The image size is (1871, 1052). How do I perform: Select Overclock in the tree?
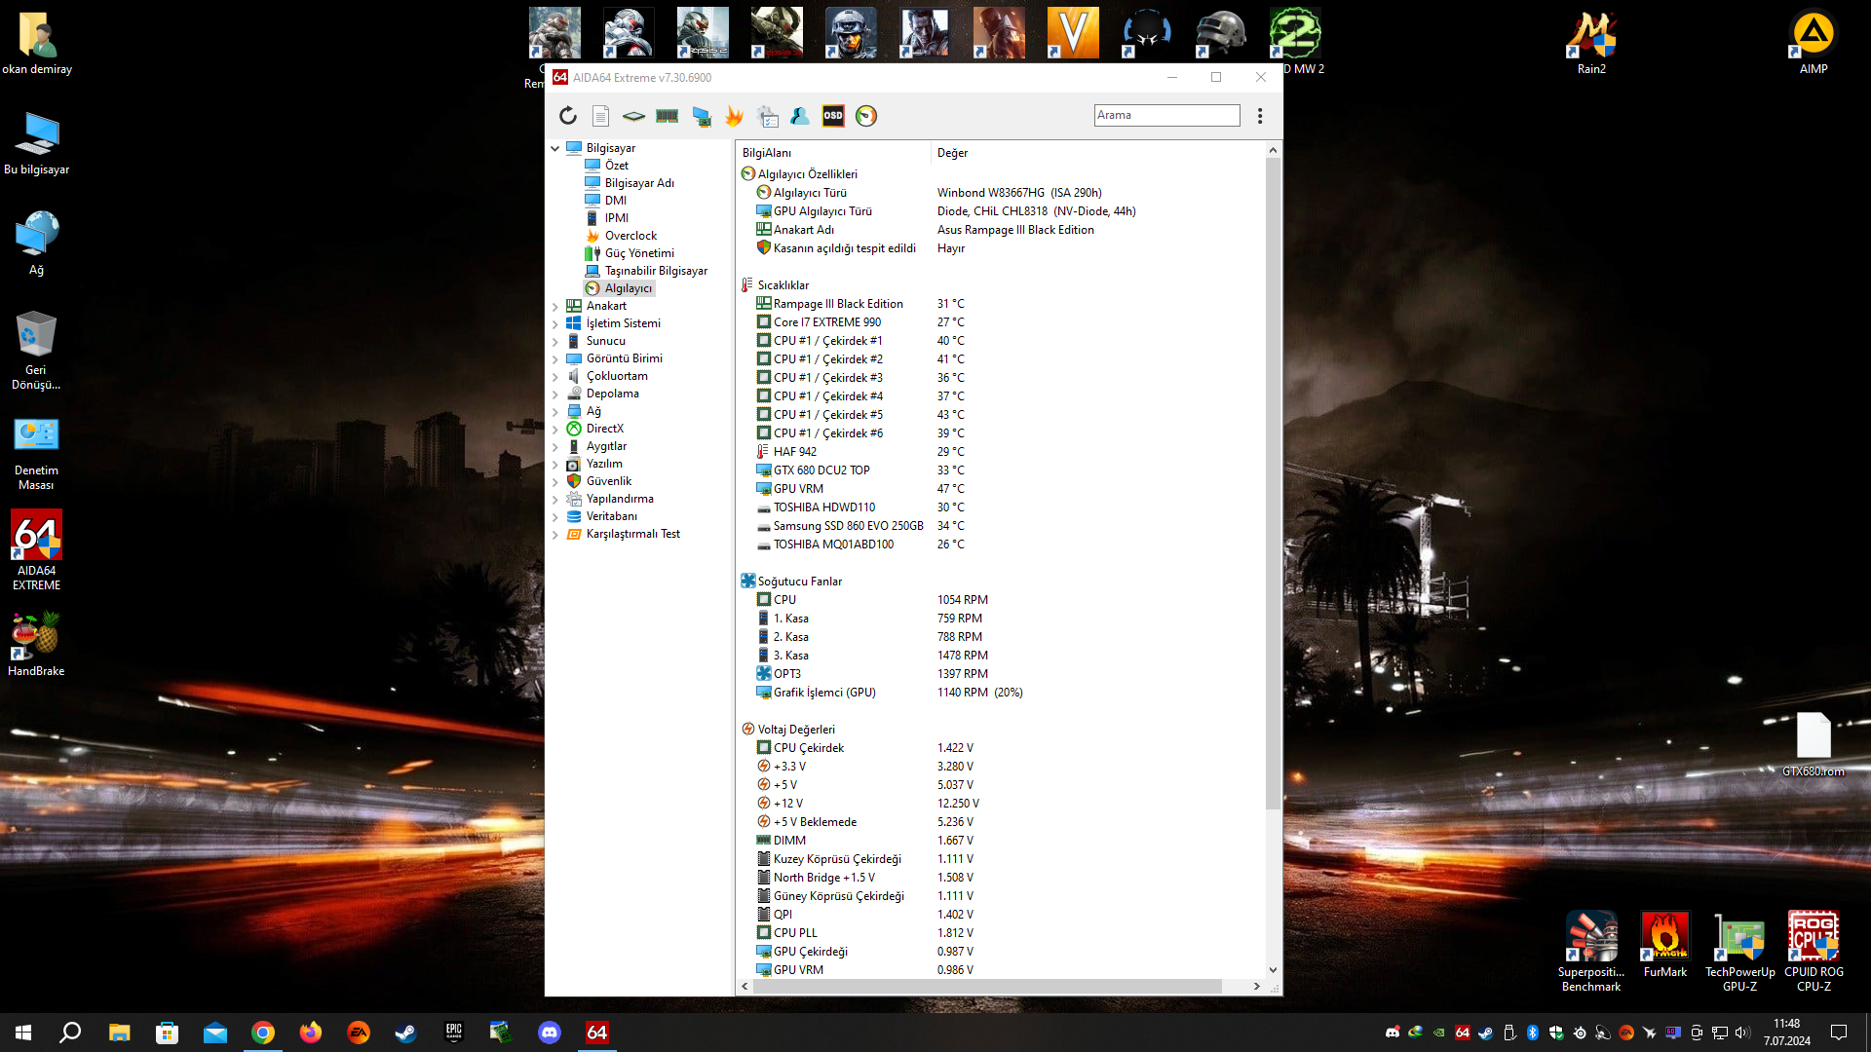pyautogui.click(x=630, y=236)
